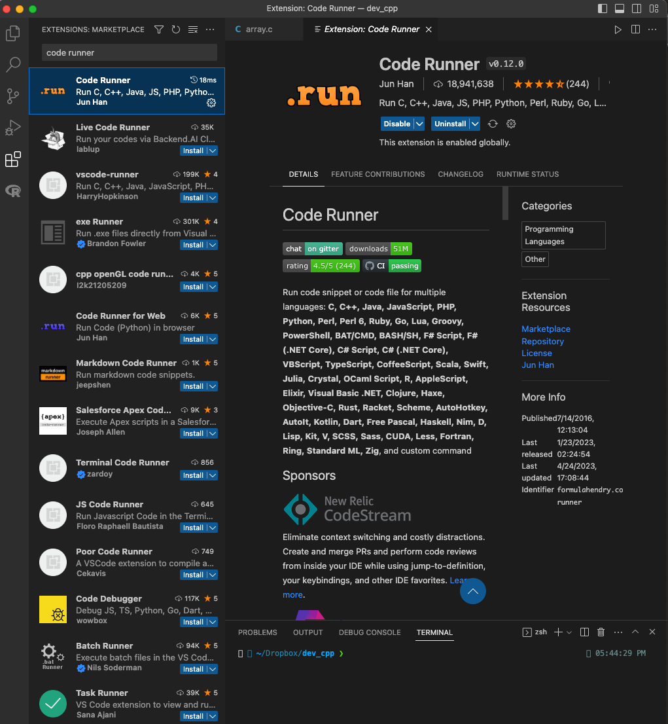This screenshot has height=724, width=668.
Task: Open the Explorer view in activity bar
Action: [13, 33]
